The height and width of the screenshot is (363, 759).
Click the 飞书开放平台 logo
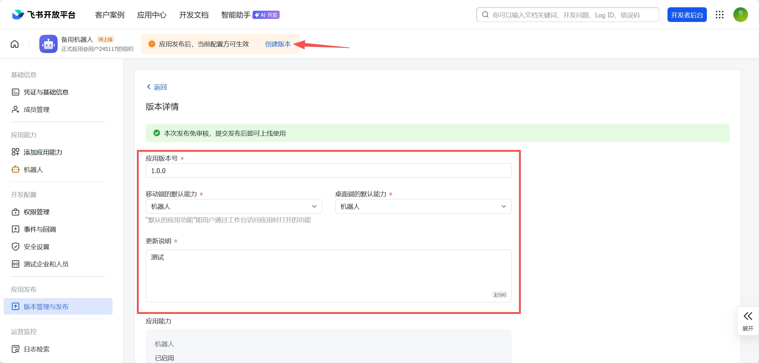coord(44,15)
